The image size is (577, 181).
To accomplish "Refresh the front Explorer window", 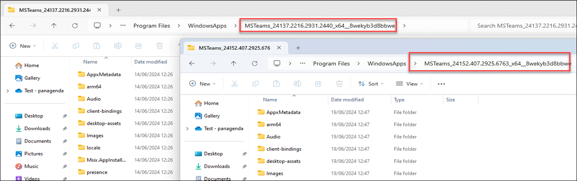I will 254,63.
